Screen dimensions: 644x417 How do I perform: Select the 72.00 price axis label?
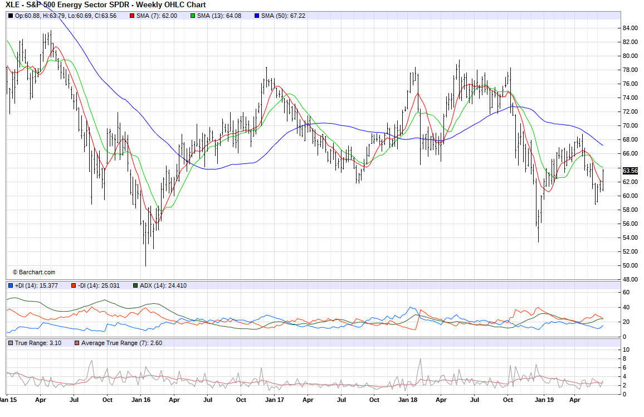[x=631, y=111]
